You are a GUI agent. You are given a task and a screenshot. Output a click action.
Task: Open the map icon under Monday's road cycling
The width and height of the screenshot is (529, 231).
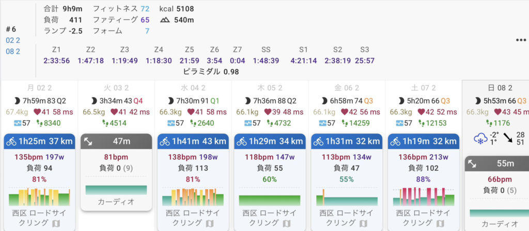click(x=55, y=223)
